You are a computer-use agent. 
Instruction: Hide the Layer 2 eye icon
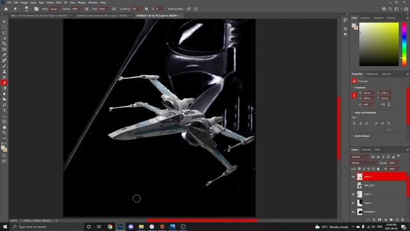[353, 203]
